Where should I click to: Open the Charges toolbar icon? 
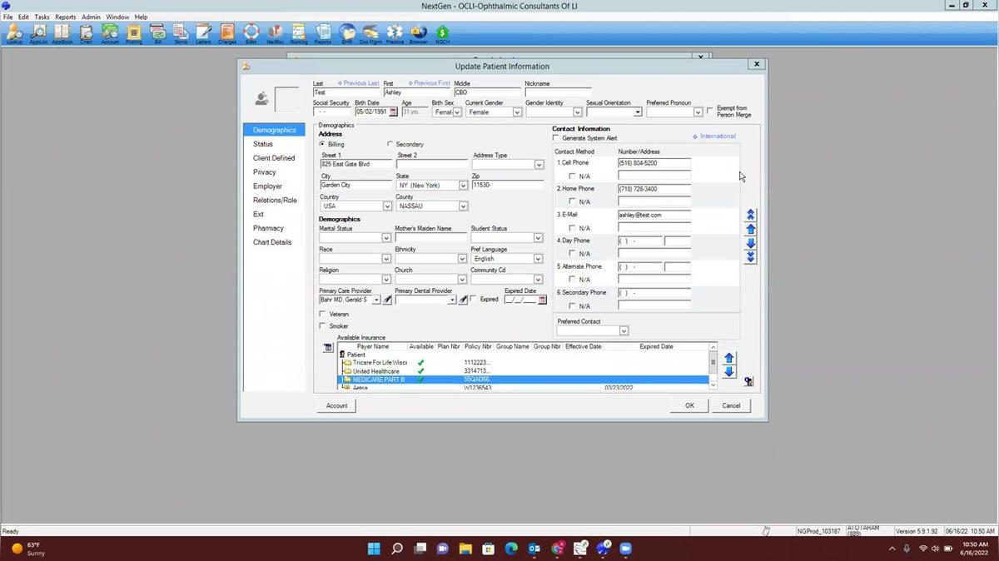[227, 33]
